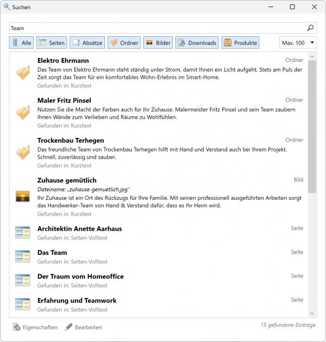Image resolution: width=326 pixels, height=342 pixels.
Task: Click folder icon next to Maler Fritz Pinsel
Action: [x=22, y=112]
